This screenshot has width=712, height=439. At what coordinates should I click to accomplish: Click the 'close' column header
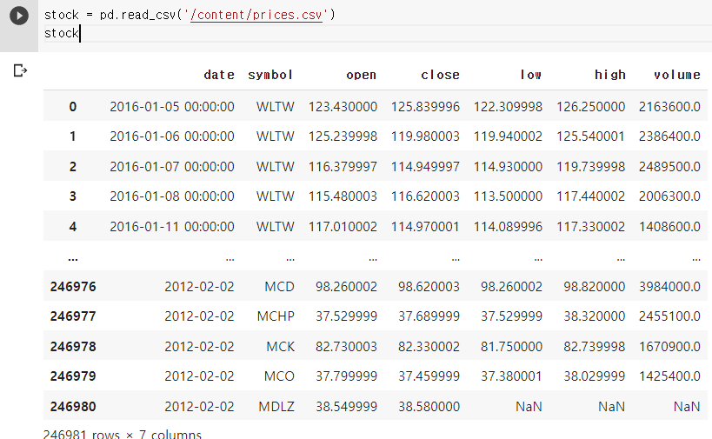pos(440,75)
